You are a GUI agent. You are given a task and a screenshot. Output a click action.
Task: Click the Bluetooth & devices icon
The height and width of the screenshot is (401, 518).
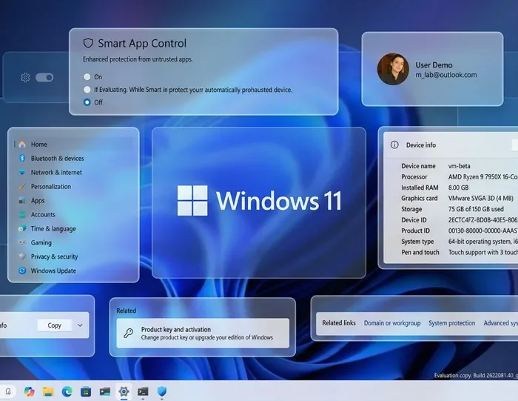22,158
